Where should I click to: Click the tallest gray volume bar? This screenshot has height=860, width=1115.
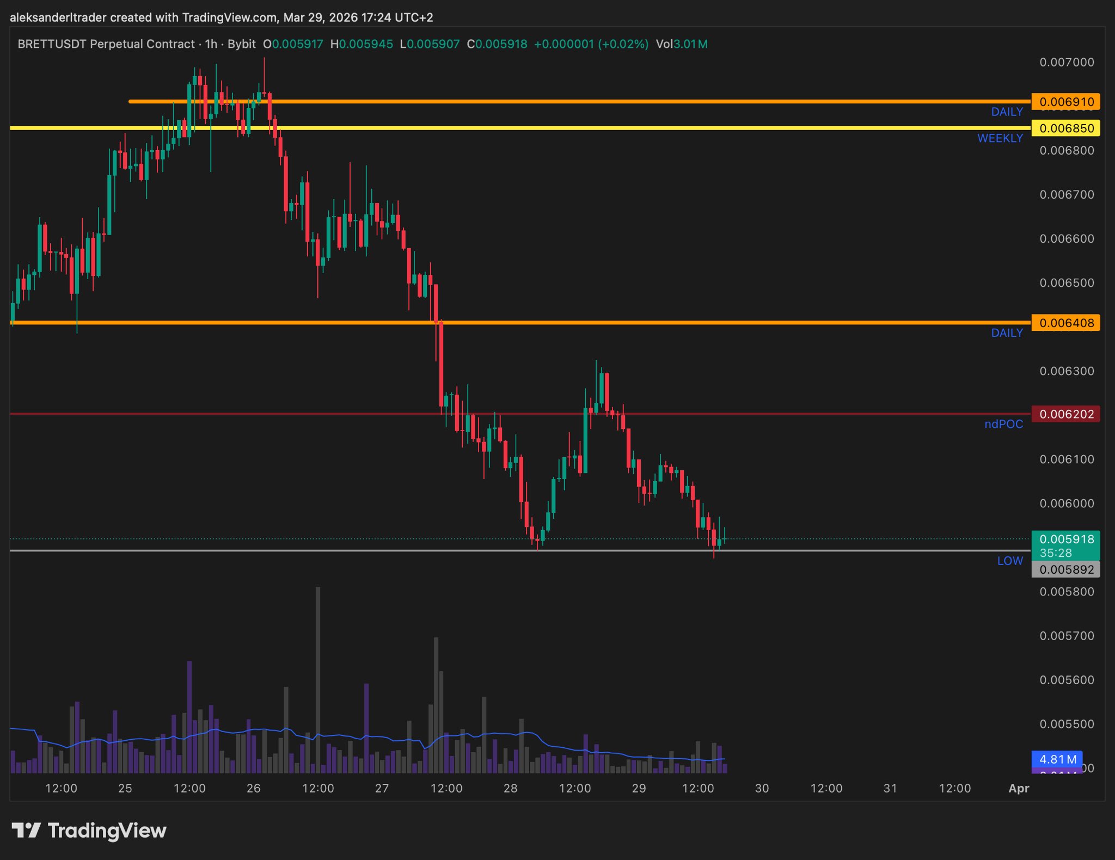(x=318, y=680)
